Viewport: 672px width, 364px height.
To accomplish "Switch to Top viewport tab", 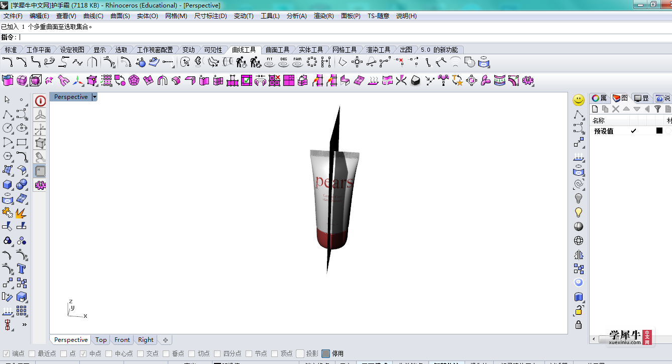I will point(101,340).
